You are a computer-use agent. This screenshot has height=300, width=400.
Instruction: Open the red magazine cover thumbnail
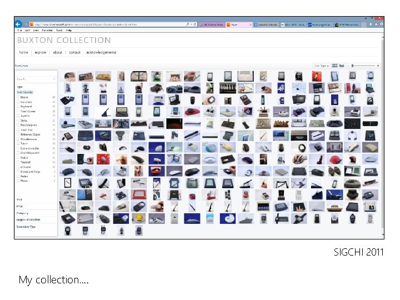[317, 76]
